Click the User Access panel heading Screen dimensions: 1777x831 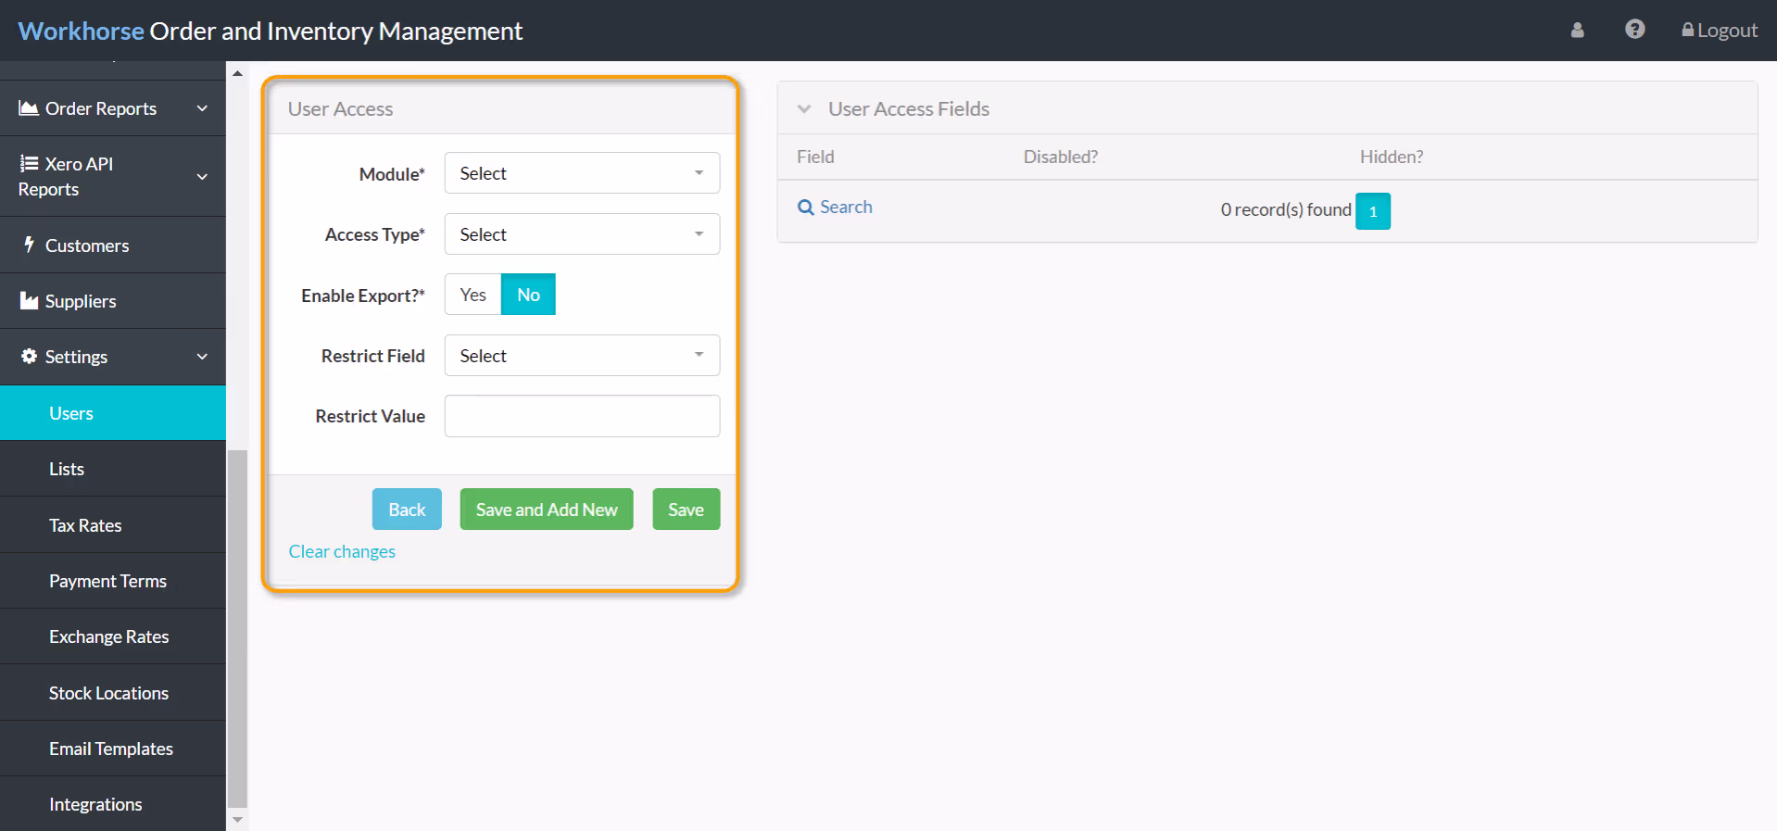[x=340, y=109]
